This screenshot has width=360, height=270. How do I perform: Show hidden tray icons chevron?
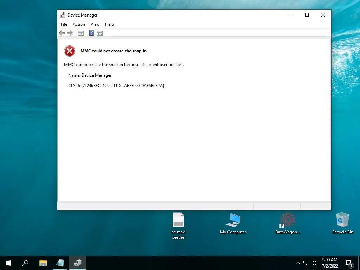pos(297,263)
